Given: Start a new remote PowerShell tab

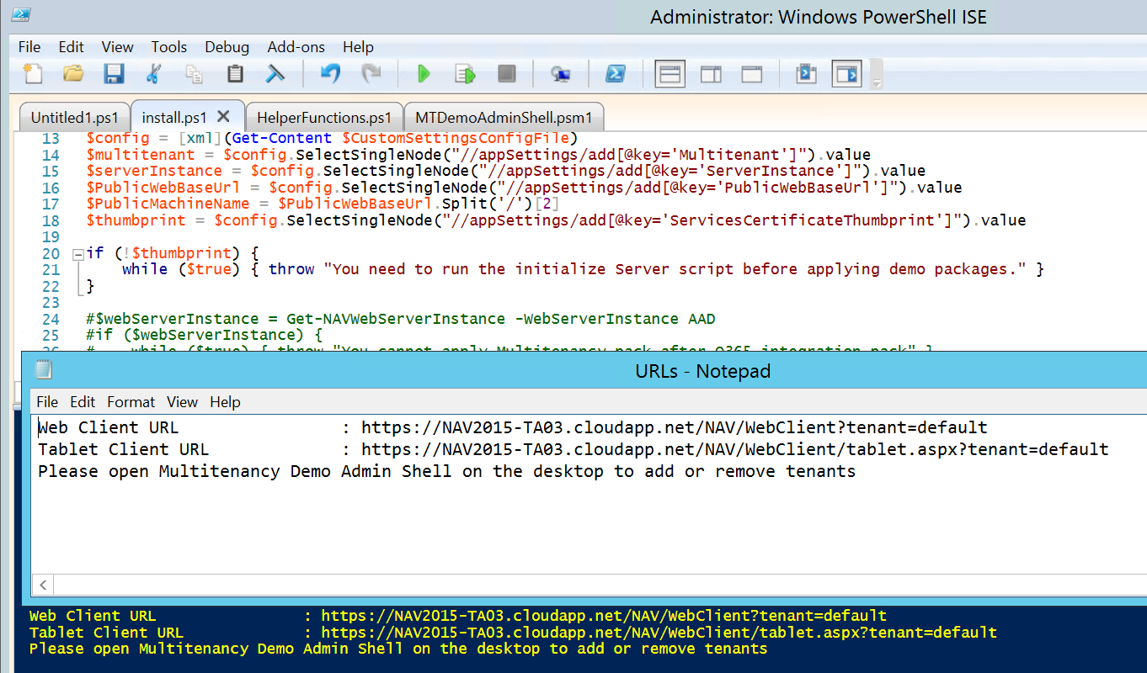Looking at the screenshot, I should (561, 74).
